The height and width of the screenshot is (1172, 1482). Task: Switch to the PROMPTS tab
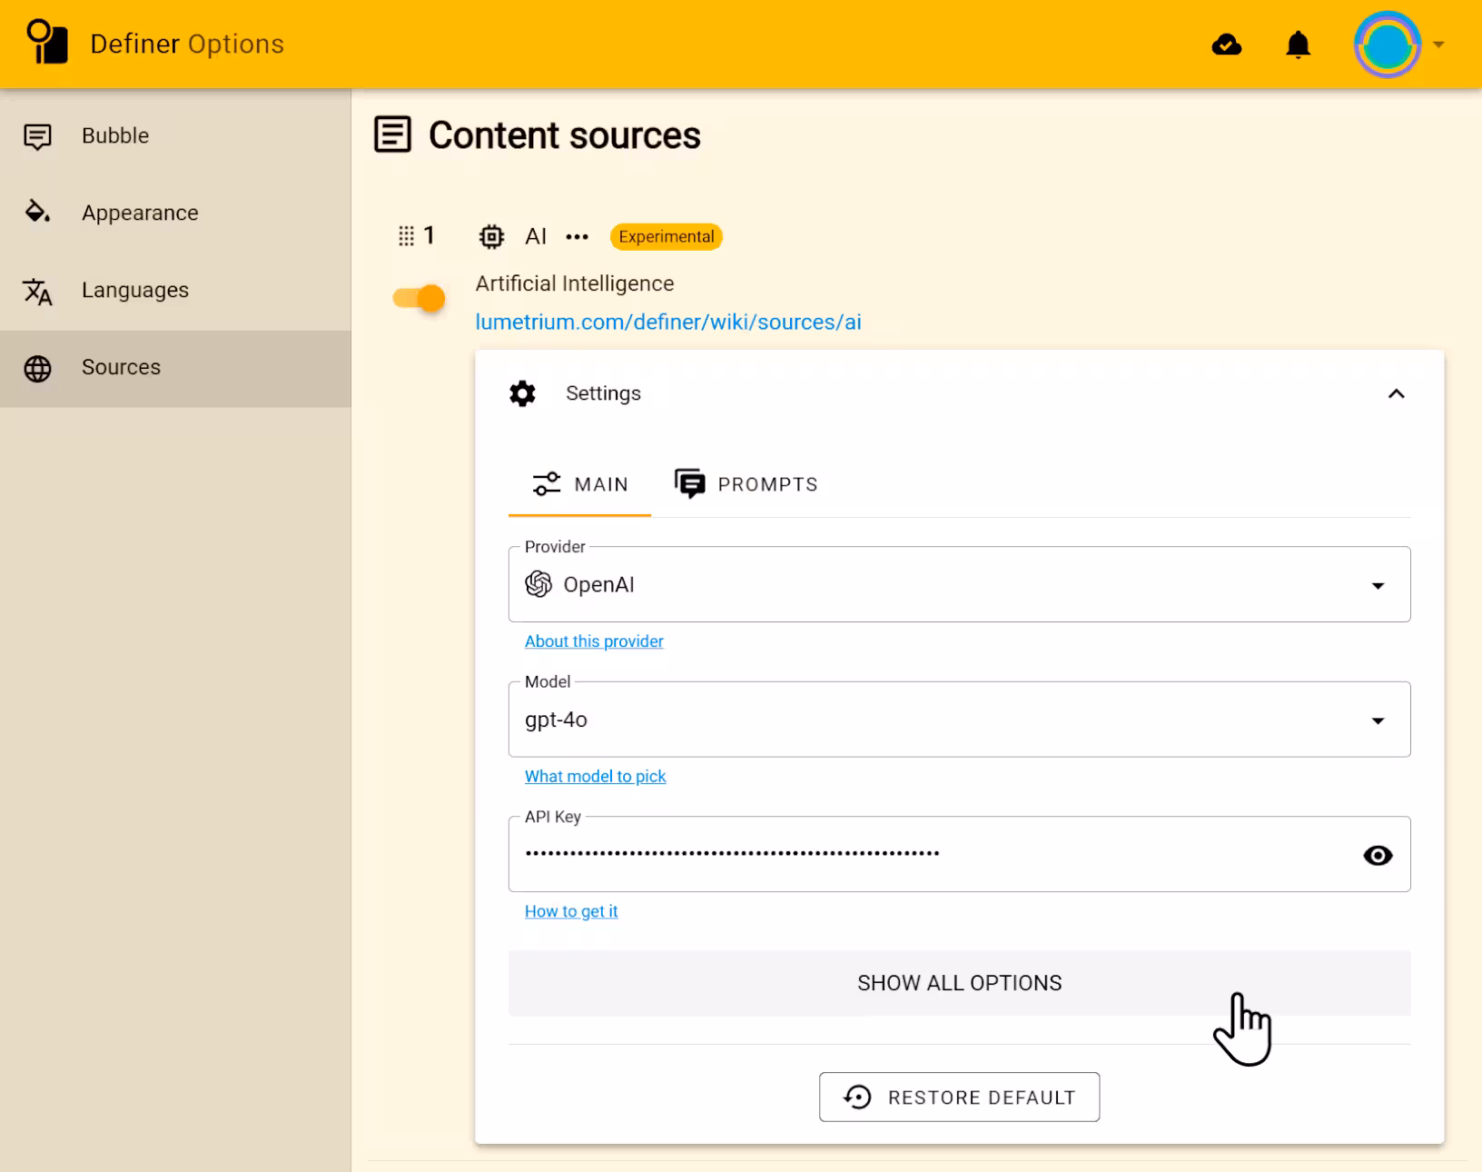(746, 484)
